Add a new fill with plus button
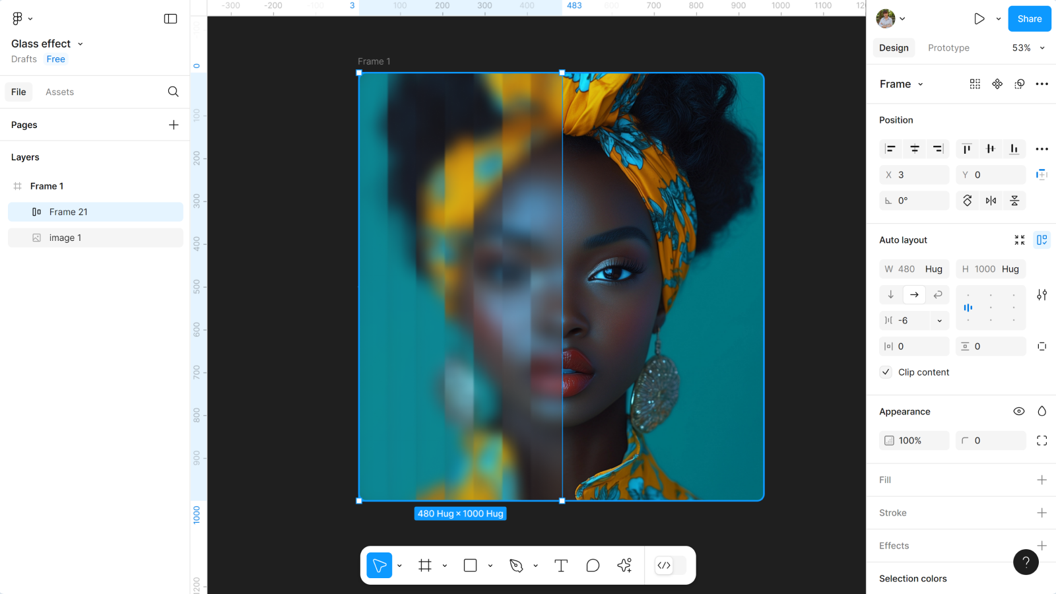The height and width of the screenshot is (594, 1056). [1041, 480]
